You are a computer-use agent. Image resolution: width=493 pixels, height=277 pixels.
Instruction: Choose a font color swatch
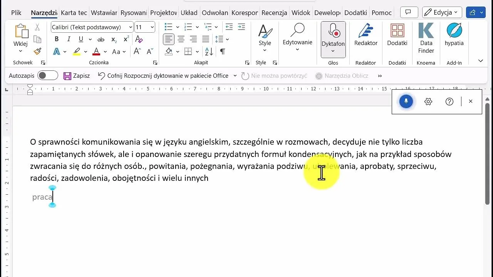click(96, 51)
